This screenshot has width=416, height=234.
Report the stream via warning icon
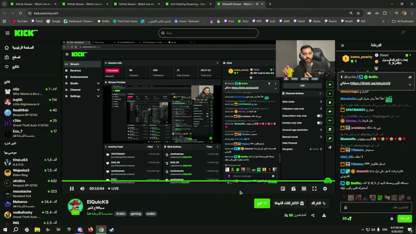324,215
